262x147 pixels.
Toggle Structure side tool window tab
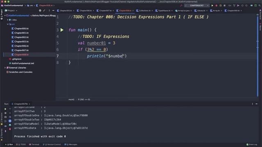(2, 119)
